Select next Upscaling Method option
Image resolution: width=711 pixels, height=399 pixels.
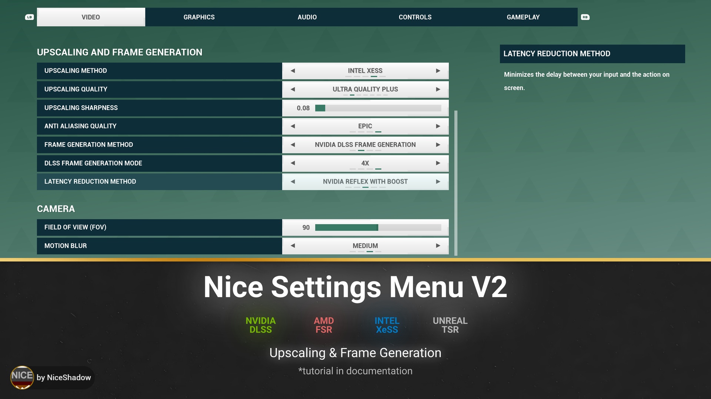pos(438,71)
